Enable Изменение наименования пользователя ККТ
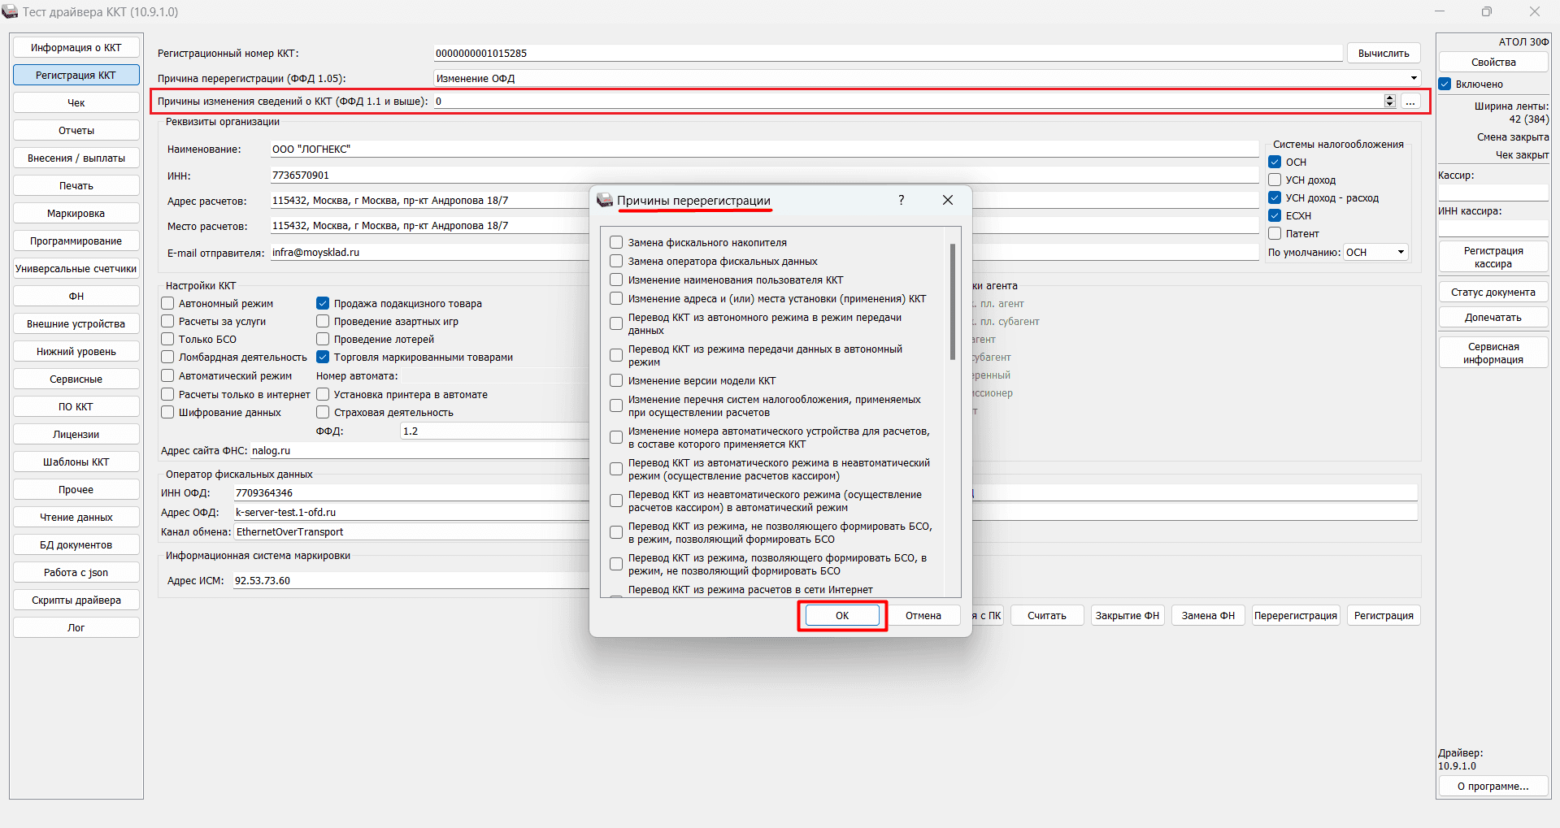1560x828 pixels. point(616,280)
